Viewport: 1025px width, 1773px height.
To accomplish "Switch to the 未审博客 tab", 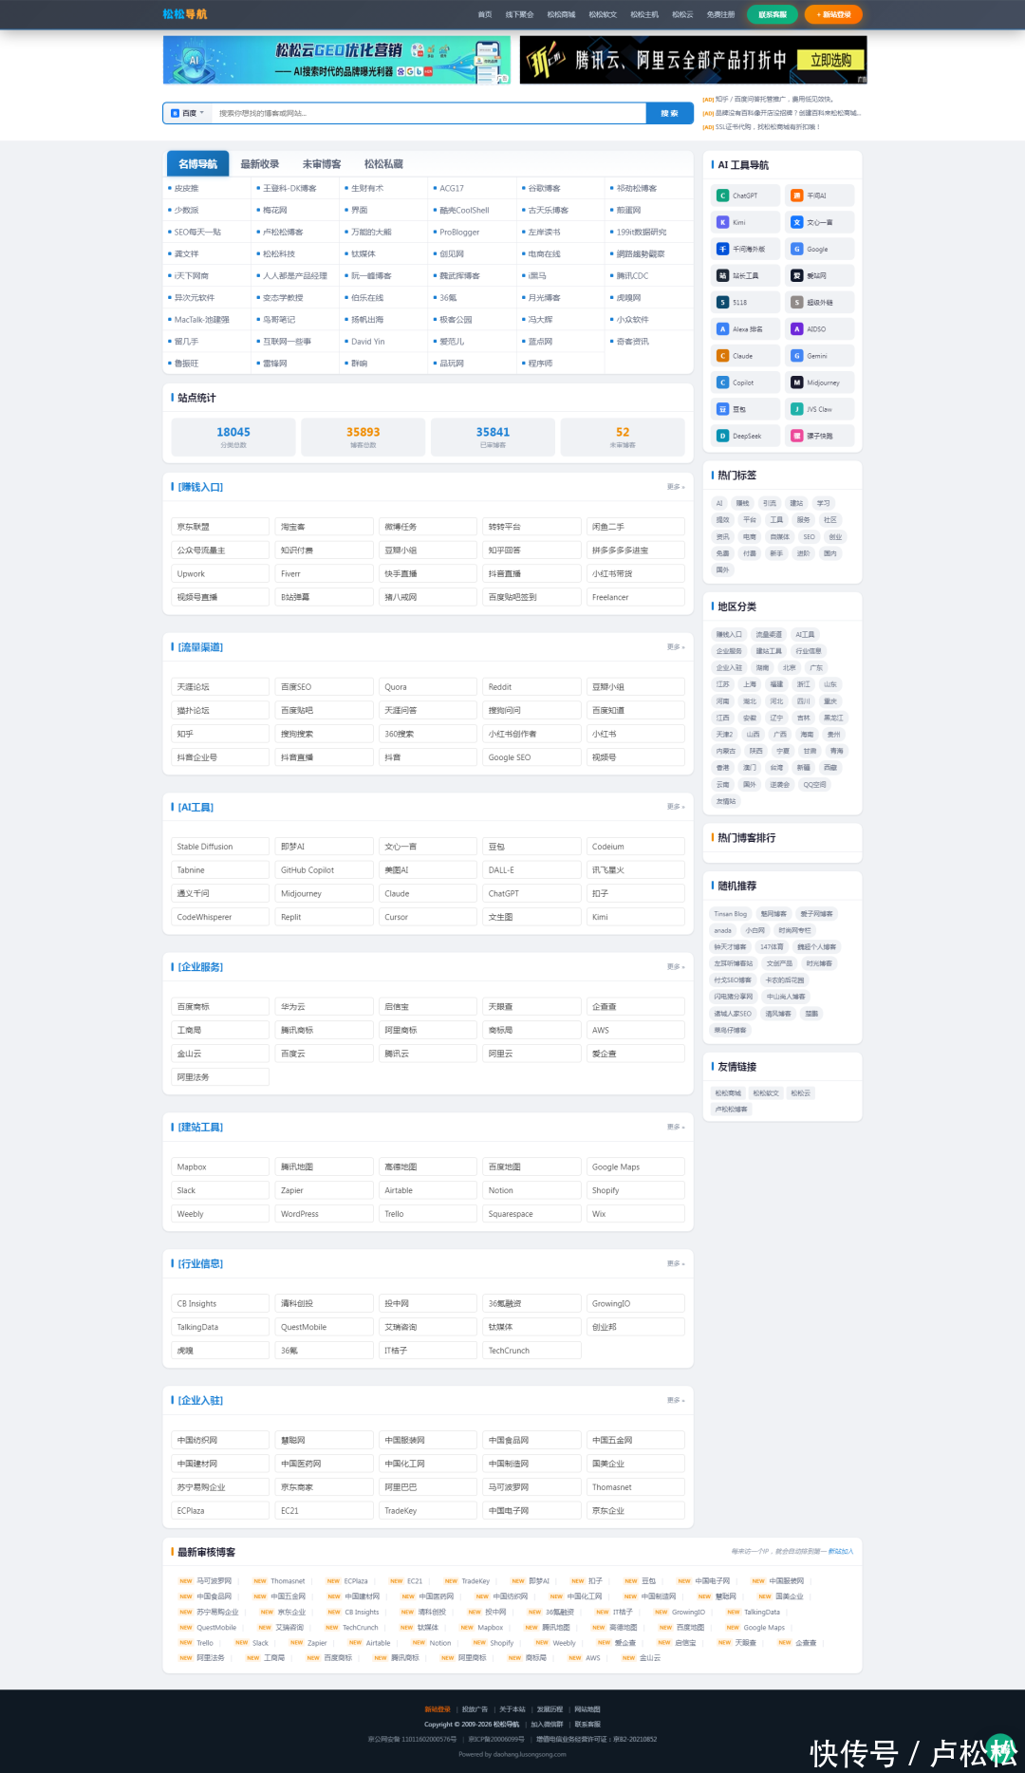I will click(322, 164).
